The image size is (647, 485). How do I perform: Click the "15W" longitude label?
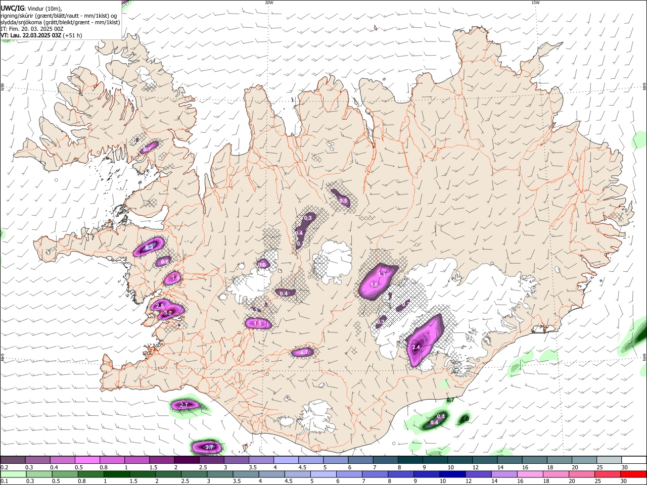(x=535, y=3)
